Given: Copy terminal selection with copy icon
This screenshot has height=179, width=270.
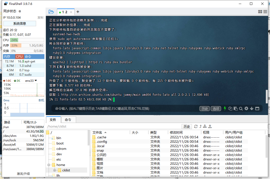Looking at the screenshot, I should pos(230,108).
